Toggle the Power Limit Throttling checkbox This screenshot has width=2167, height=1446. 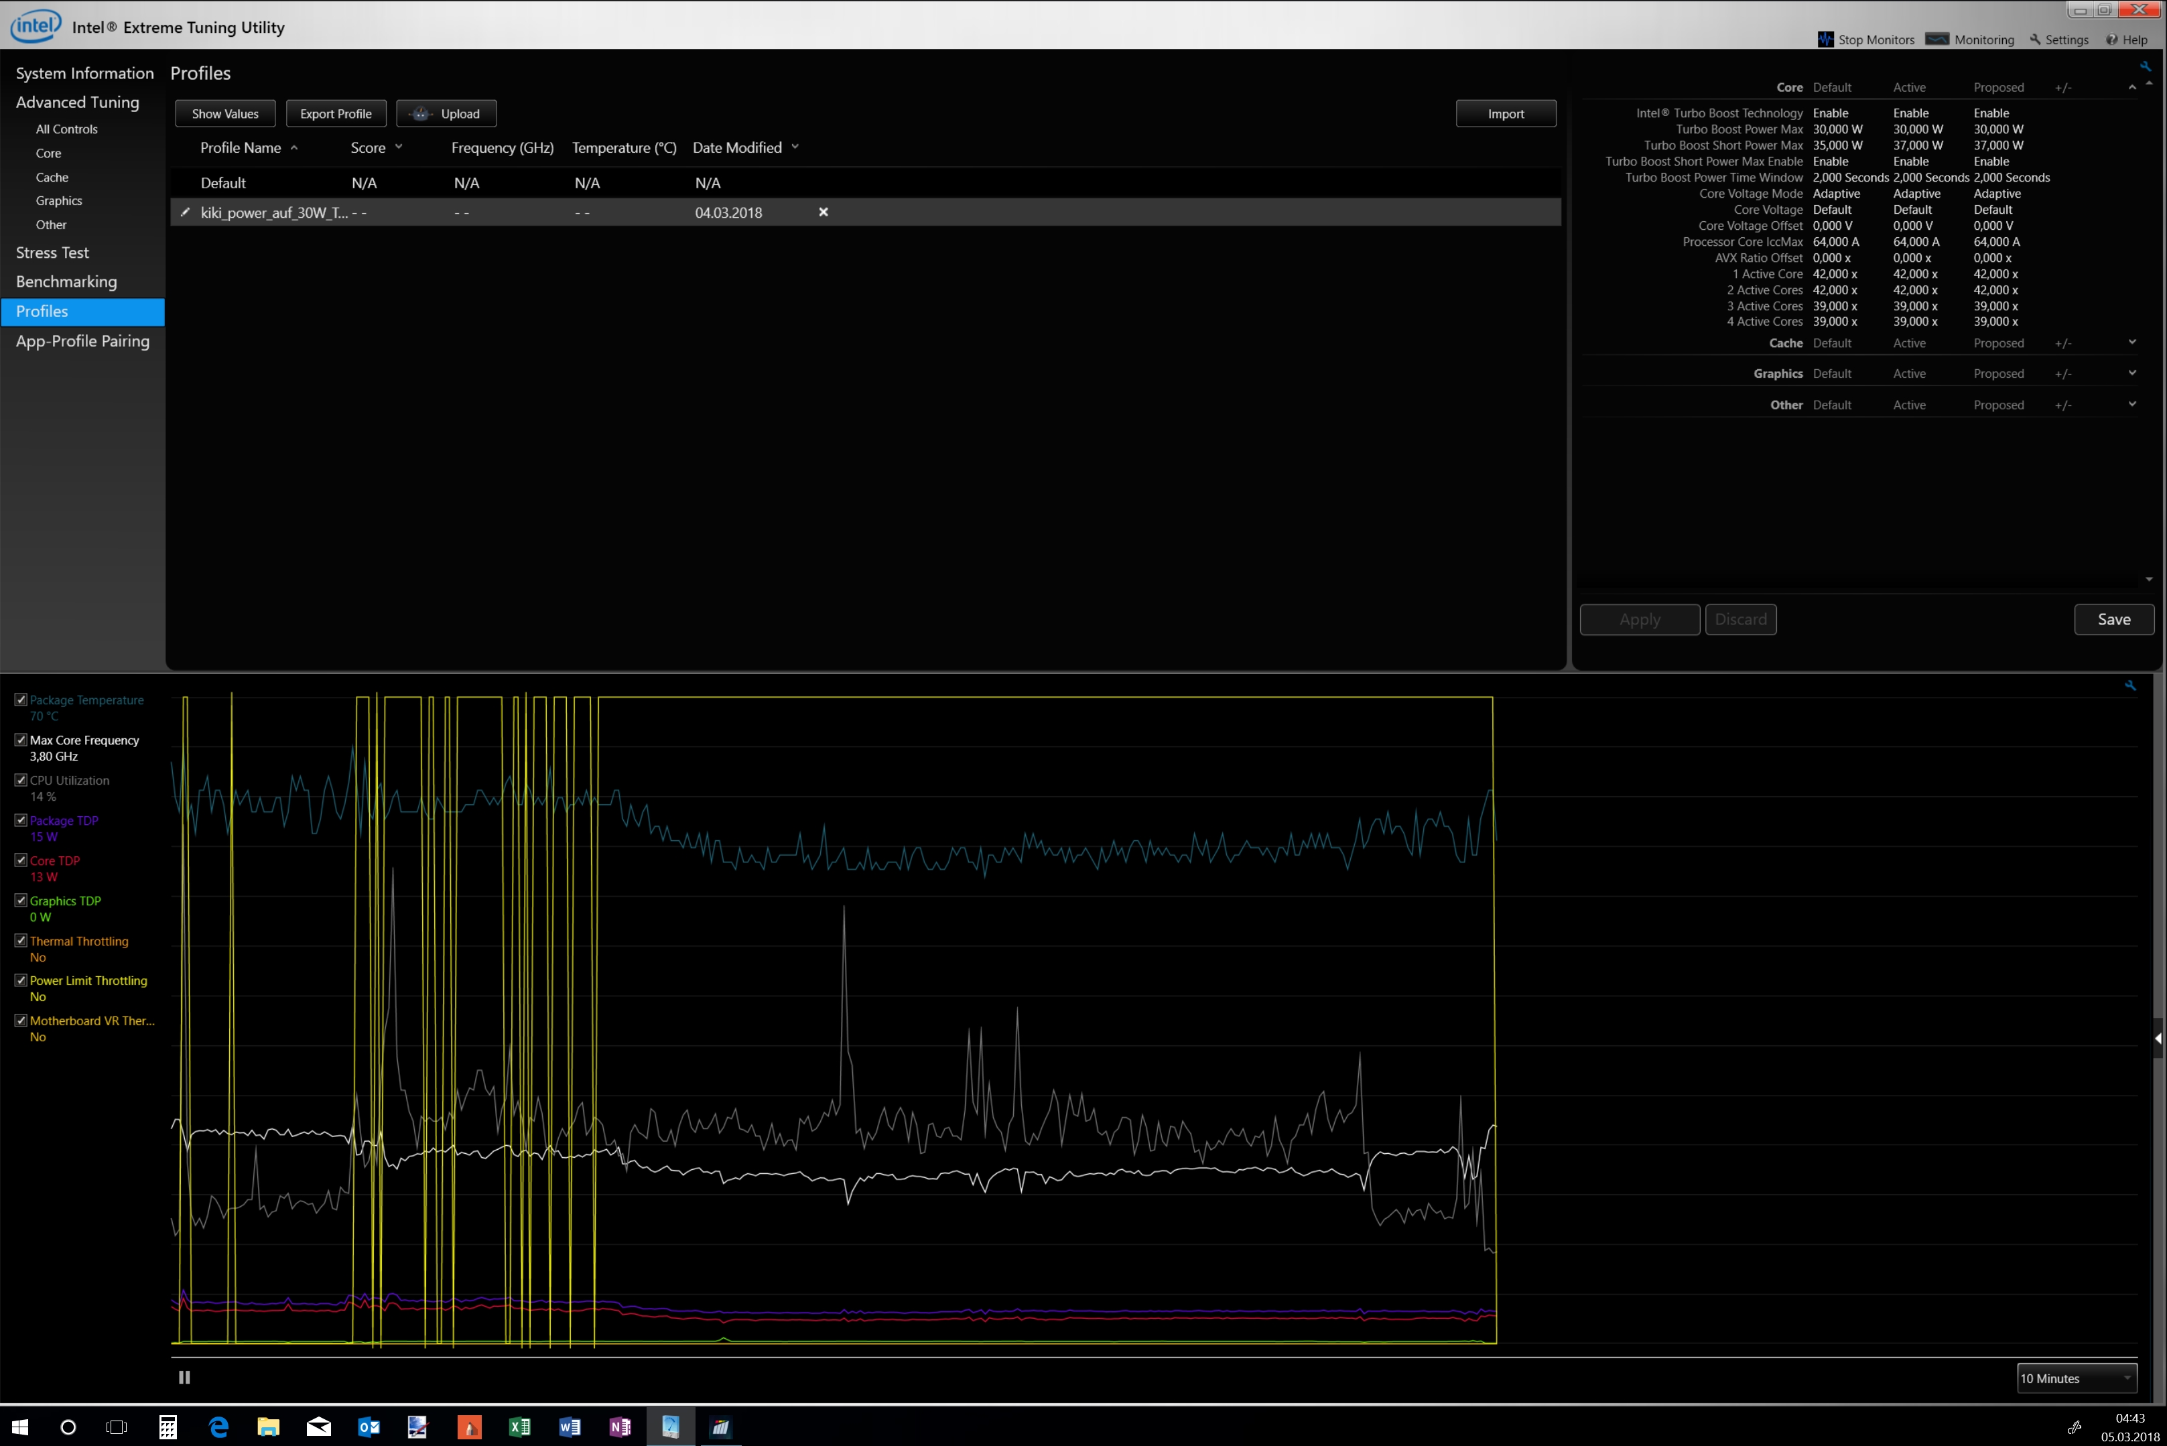(21, 980)
